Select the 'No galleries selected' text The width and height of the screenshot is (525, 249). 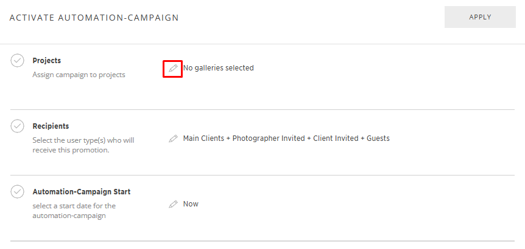point(218,68)
